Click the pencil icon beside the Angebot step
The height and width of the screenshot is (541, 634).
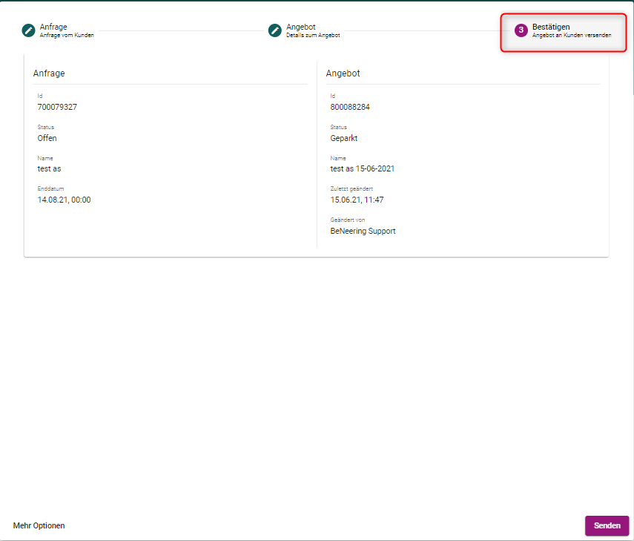coord(275,30)
